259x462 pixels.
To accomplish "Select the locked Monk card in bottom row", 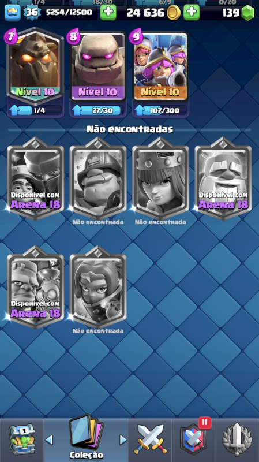I will [98, 288].
